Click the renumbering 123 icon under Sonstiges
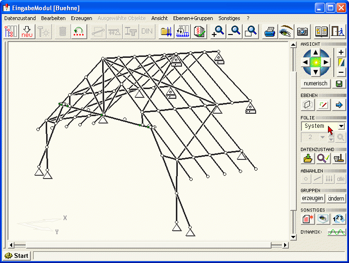 click(x=339, y=218)
